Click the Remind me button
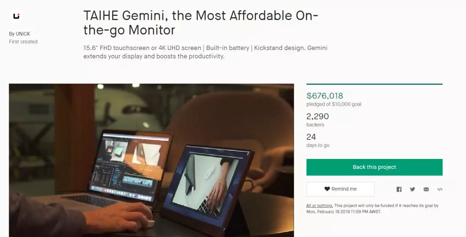The height and width of the screenshot is (237, 466). point(340,189)
